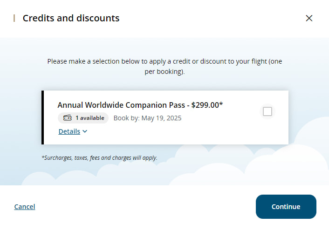Click the 1 available badge text

90,118
